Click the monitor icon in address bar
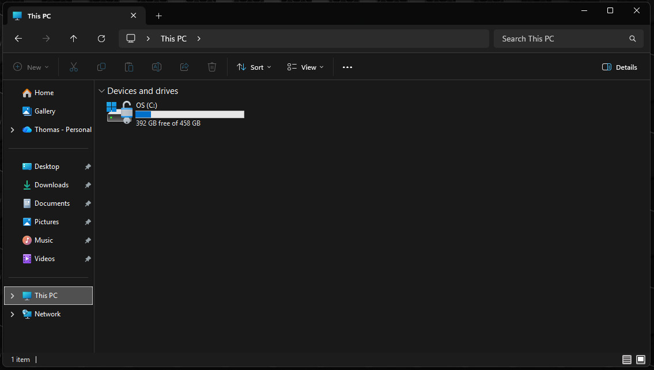This screenshot has width=654, height=370. (131, 39)
